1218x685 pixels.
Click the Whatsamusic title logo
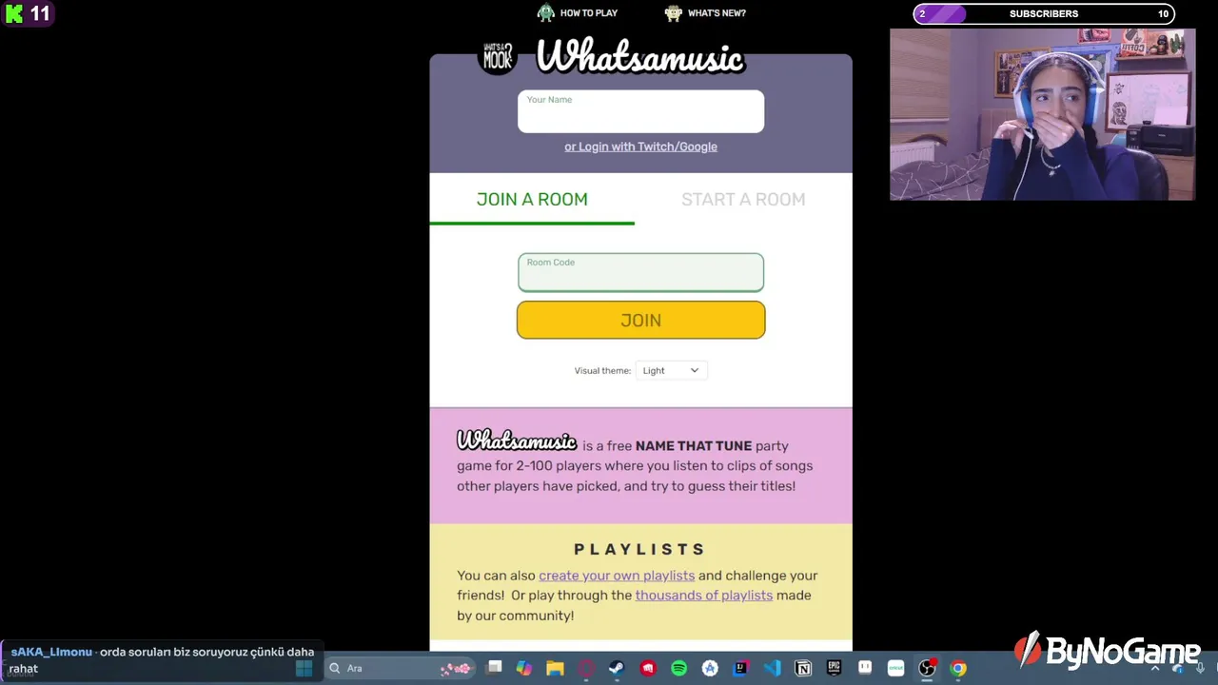(x=639, y=57)
